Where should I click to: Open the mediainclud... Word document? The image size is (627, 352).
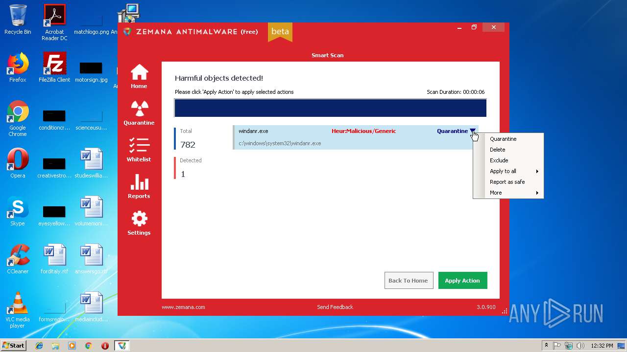tap(91, 307)
